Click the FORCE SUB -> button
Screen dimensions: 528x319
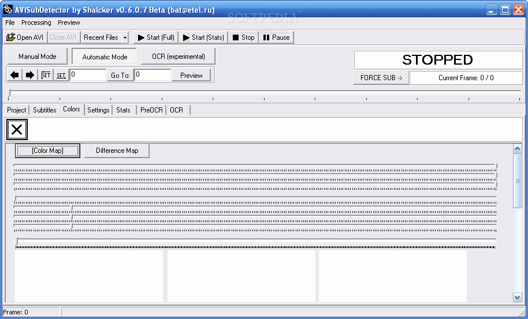click(x=381, y=78)
